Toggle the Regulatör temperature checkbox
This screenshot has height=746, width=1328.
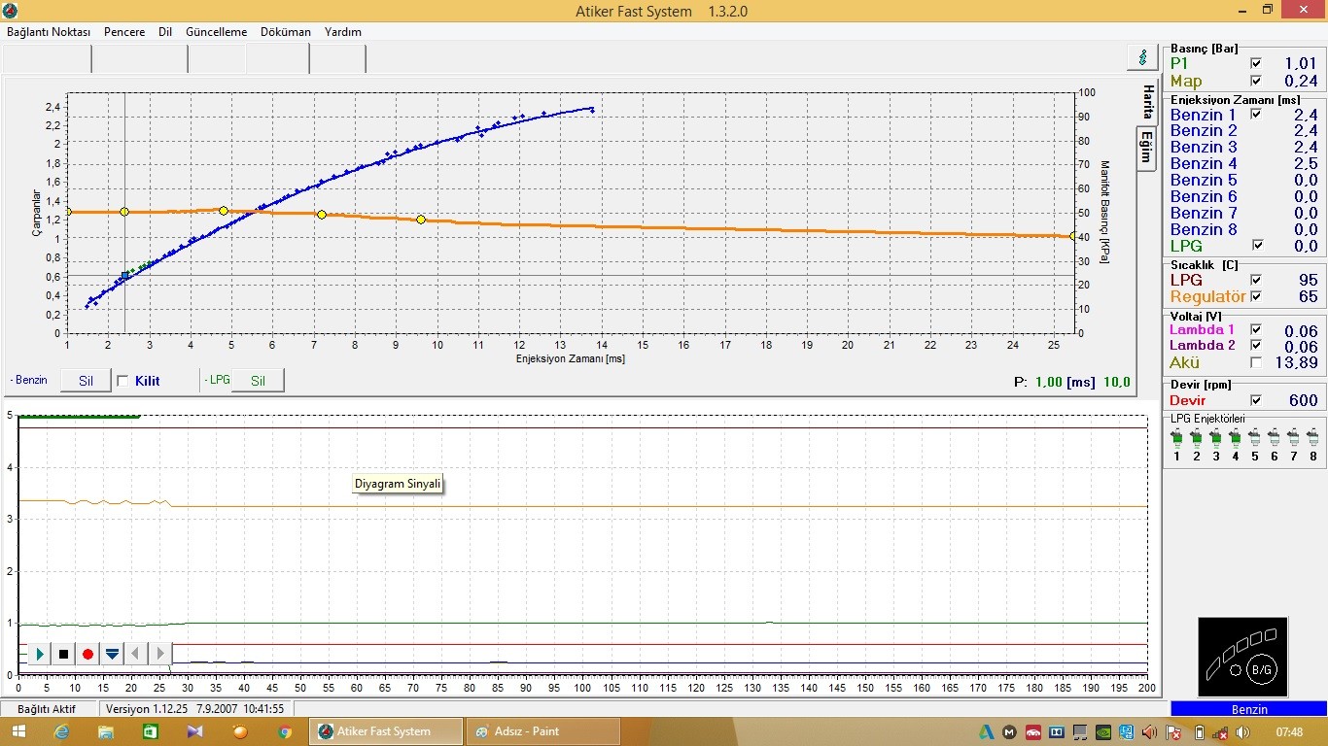tap(1256, 296)
